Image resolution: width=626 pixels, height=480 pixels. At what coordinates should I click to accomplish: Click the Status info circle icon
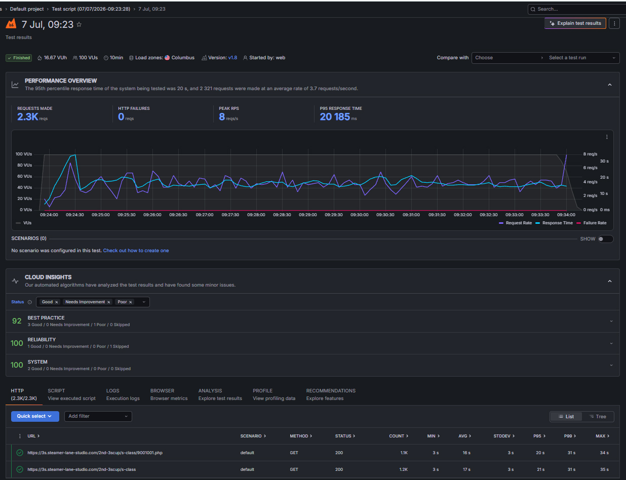click(x=29, y=302)
